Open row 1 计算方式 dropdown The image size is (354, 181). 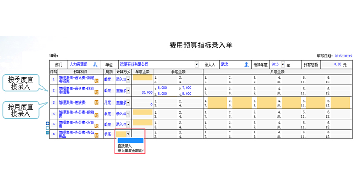(128, 80)
